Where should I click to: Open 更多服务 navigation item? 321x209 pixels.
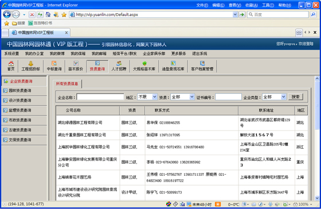pyautogui.click(x=178, y=54)
